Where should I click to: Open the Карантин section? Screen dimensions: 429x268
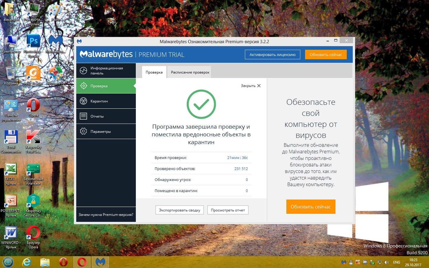106,101
